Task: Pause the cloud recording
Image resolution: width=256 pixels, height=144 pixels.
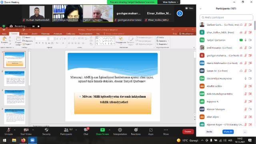Action: (34, 26)
